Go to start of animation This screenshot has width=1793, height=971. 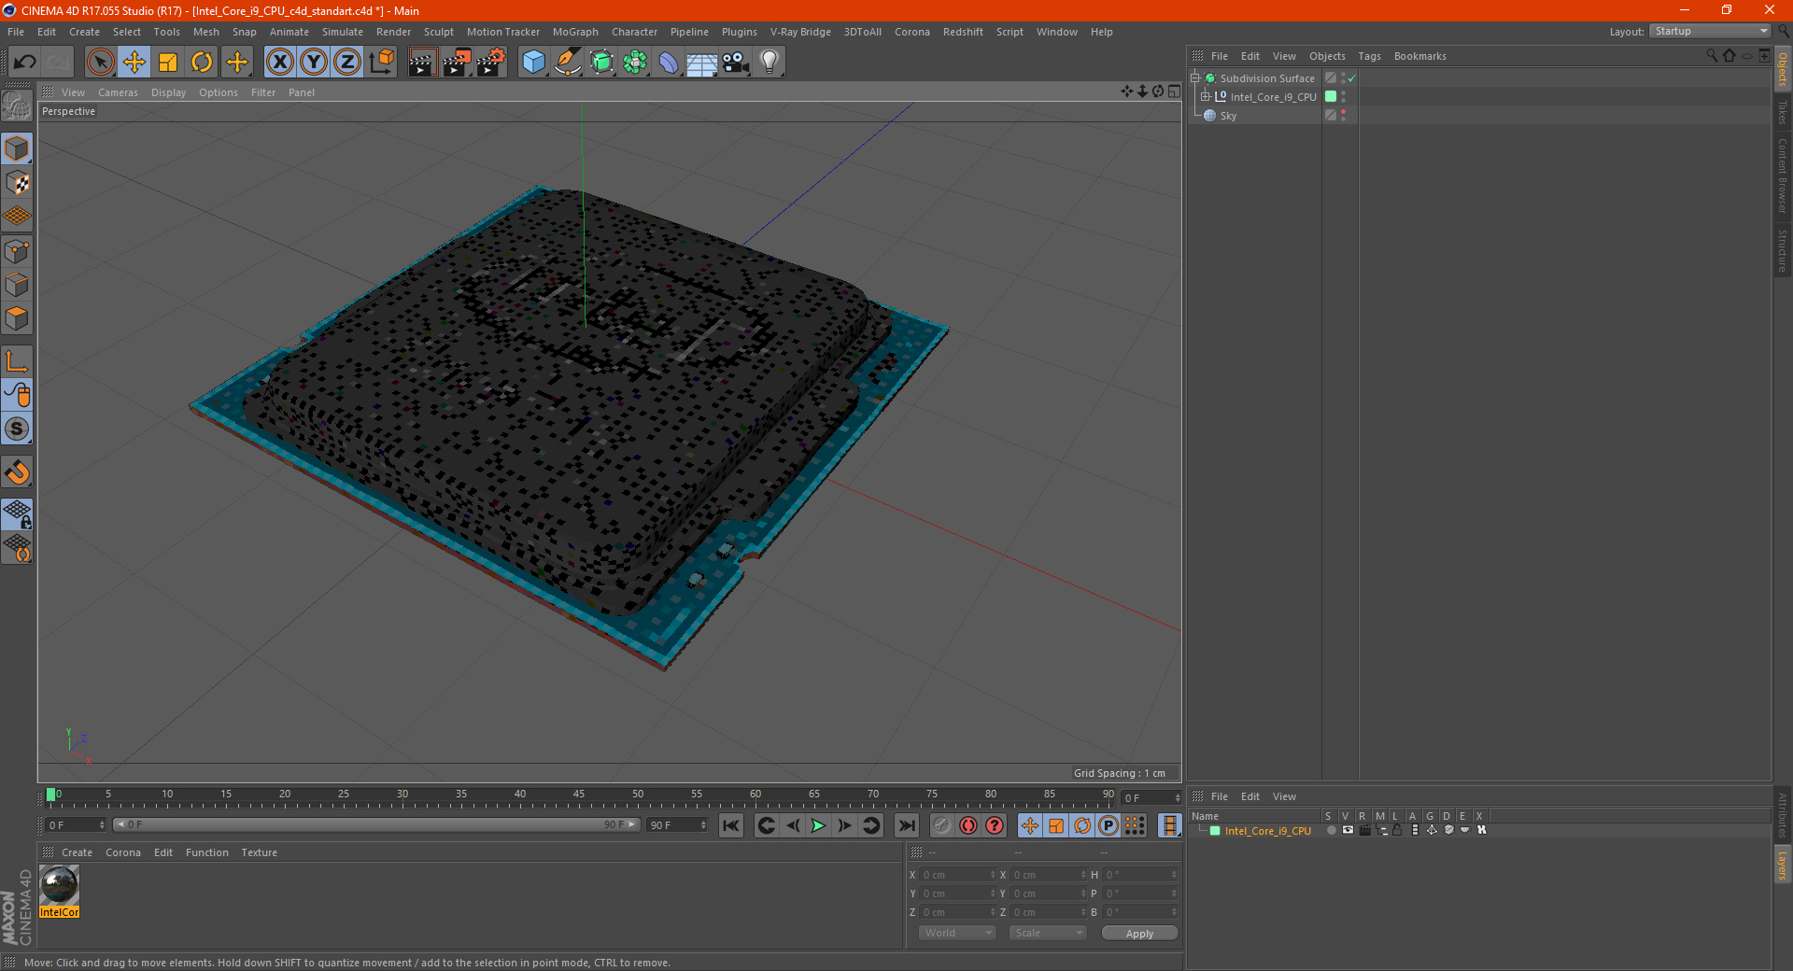click(x=731, y=825)
